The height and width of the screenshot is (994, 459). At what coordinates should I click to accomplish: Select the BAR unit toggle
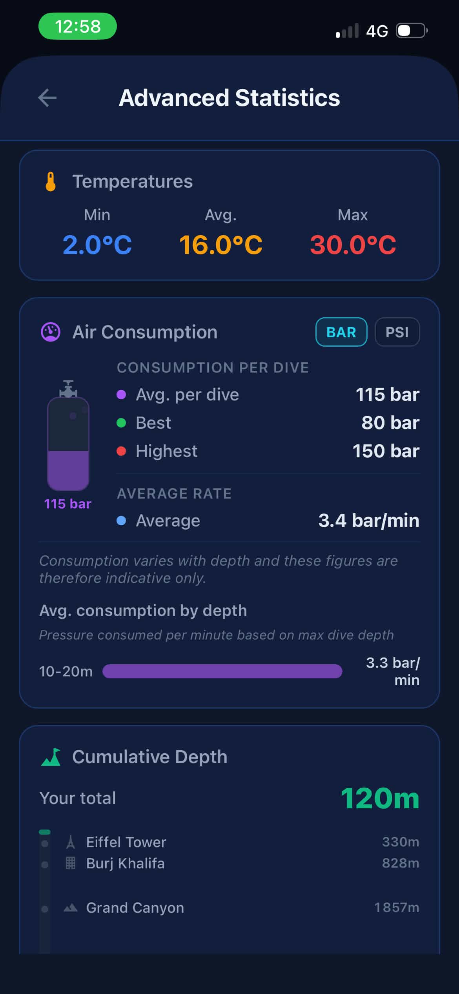(341, 332)
